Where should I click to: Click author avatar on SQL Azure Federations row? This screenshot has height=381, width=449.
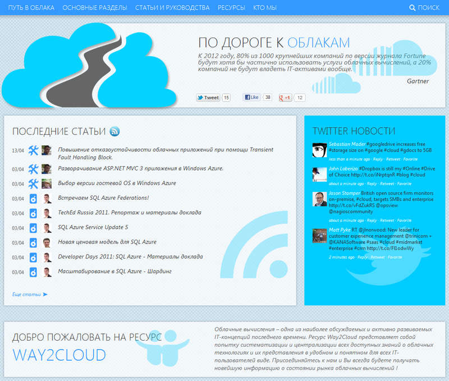[47, 199]
